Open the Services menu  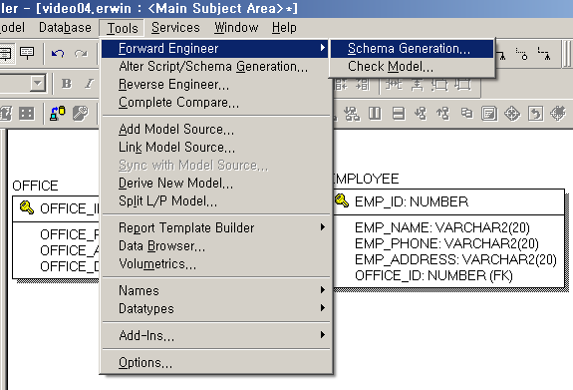(175, 28)
